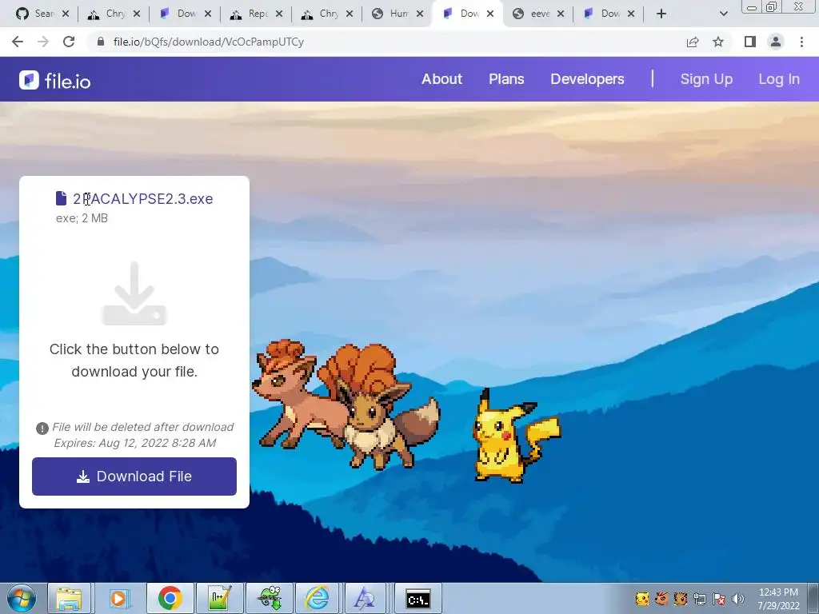The height and width of the screenshot is (614, 819).
Task: Open Internet Explorer from taskbar
Action: 318,598
